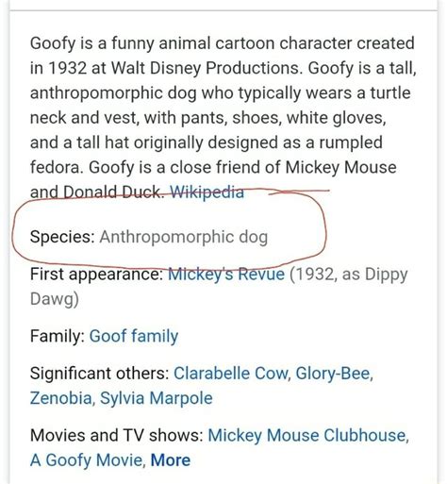Screen dimensions: 447x484
Task: Click the Anthropomorphic dog species value
Action: pos(184,237)
